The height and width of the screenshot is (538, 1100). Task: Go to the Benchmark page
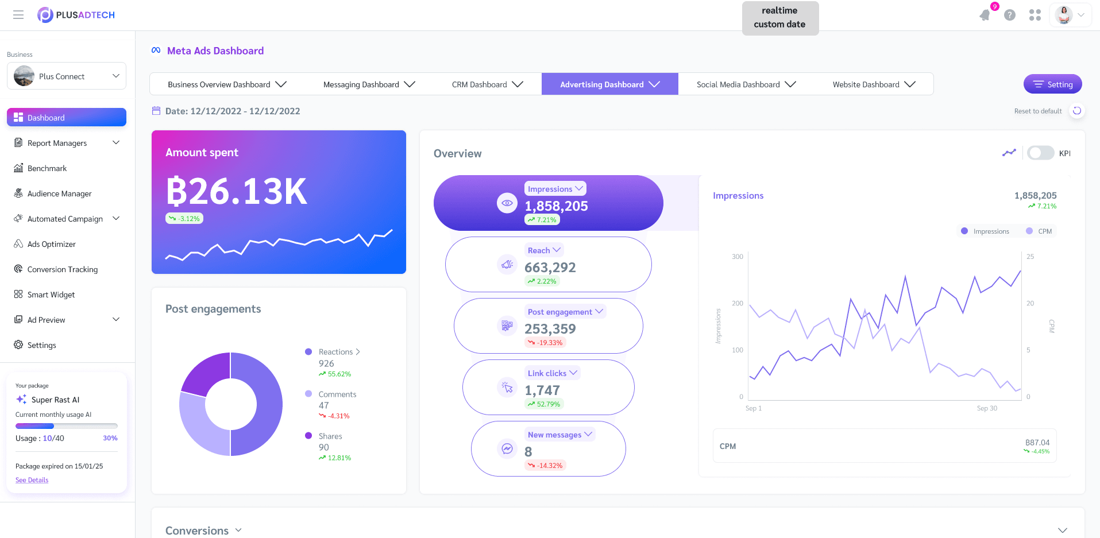point(47,168)
